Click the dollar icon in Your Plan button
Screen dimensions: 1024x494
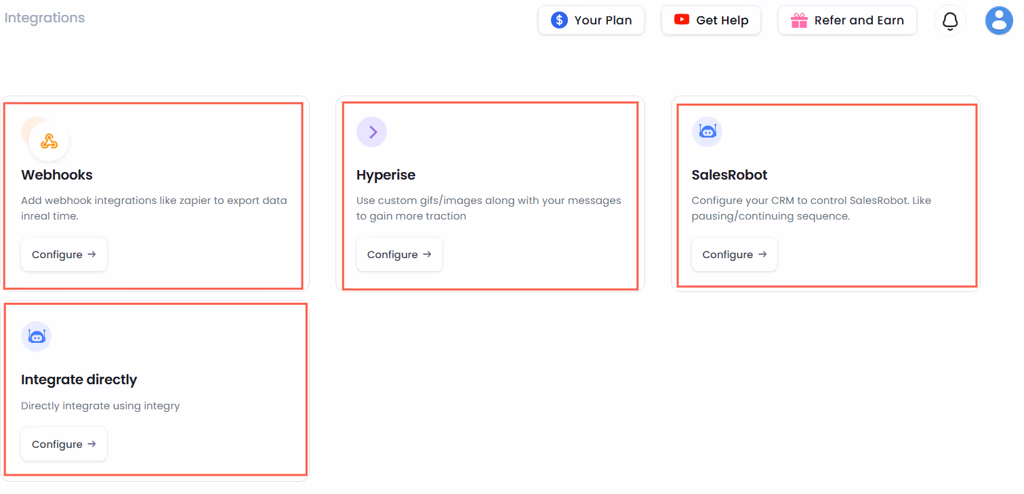558,20
